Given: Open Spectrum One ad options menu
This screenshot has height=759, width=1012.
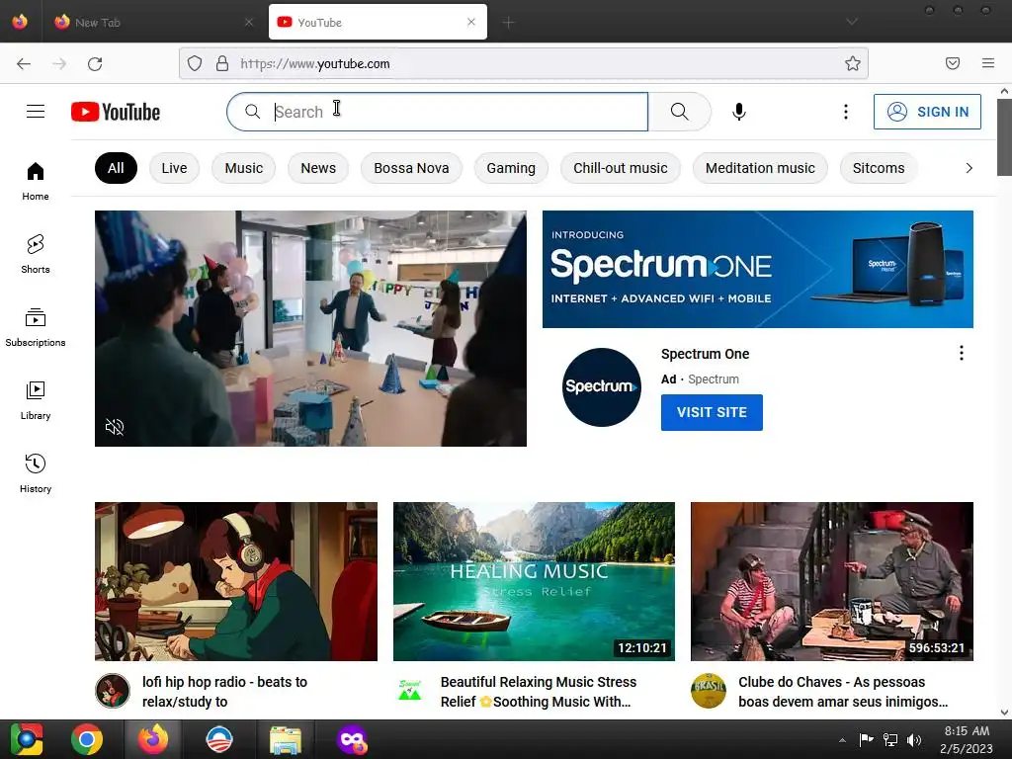Looking at the screenshot, I should pos(961,353).
